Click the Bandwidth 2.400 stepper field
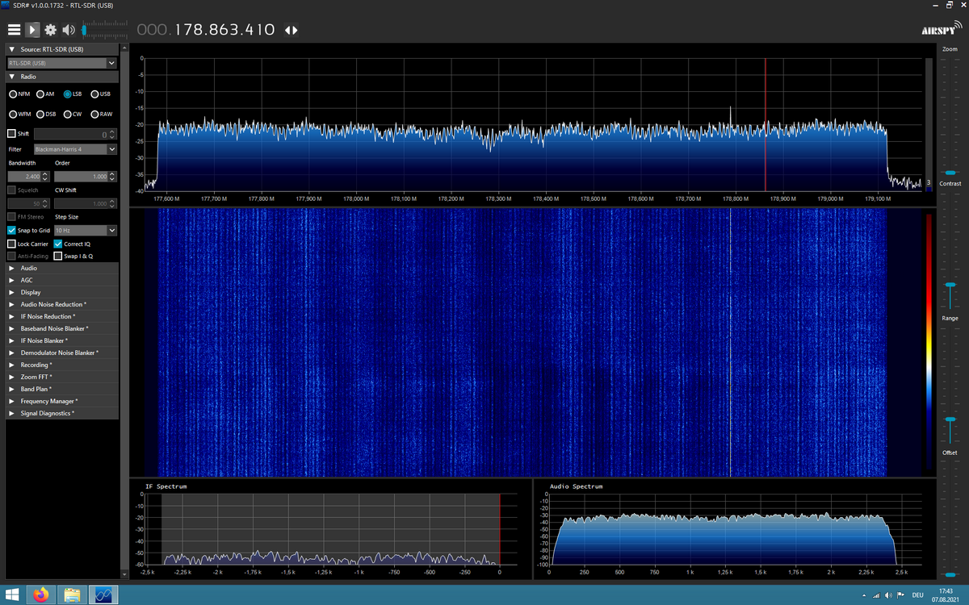 point(29,176)
